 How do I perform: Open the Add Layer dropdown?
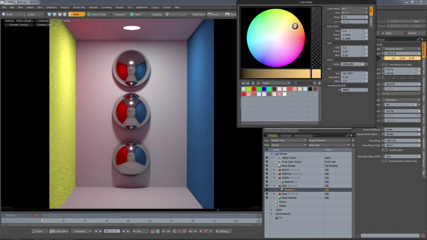(329, 145)
